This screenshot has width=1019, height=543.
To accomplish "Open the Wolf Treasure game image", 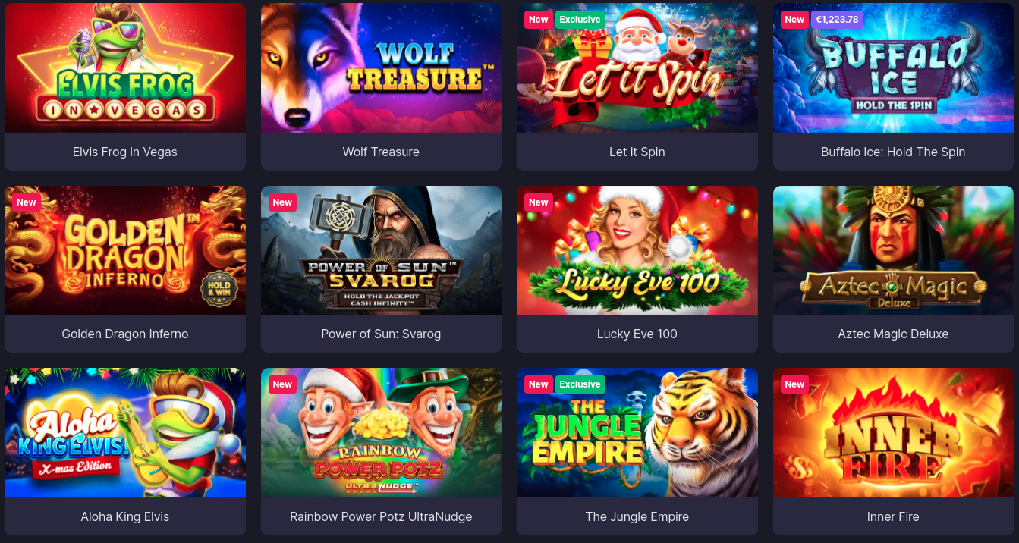I will click(x=381, y=67).
